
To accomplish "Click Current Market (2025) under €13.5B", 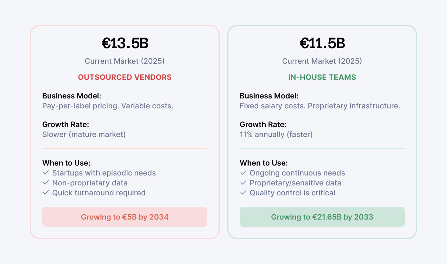I will (125, 61).
